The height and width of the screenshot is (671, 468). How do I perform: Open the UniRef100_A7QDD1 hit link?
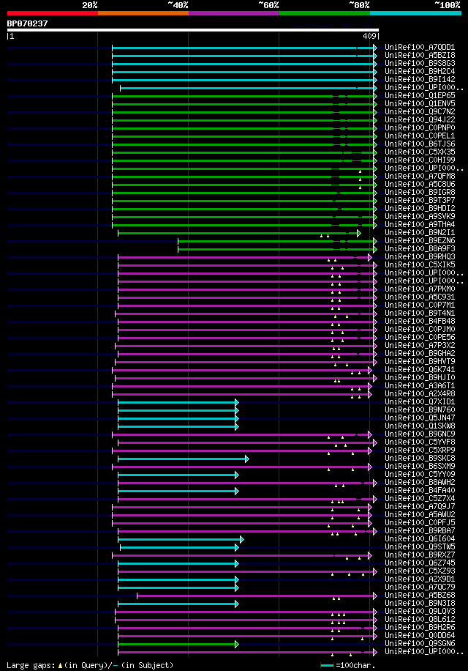coord(420,47)
